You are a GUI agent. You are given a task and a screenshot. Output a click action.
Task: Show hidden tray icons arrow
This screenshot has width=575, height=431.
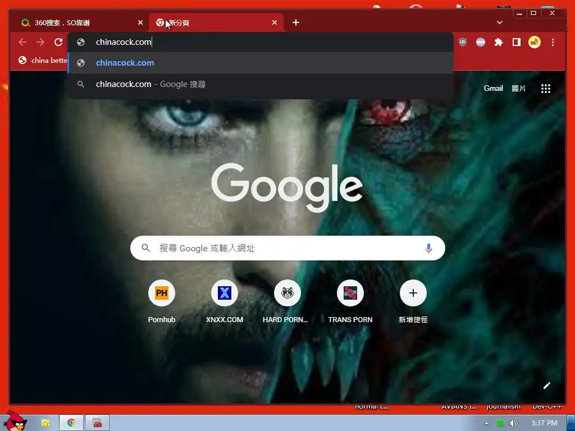[486, 423]
